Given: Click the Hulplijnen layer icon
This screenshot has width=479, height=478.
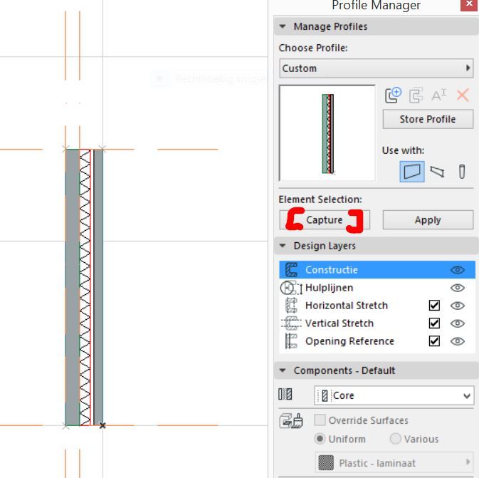Looking at the screenshot, I should (x=291, y=288).
